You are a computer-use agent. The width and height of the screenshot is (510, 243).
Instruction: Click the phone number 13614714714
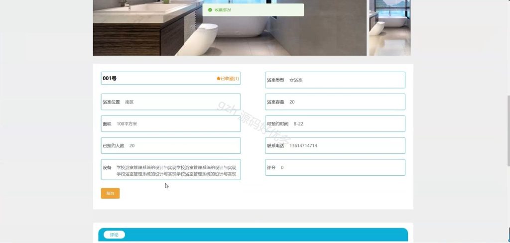tap(303, 146)
